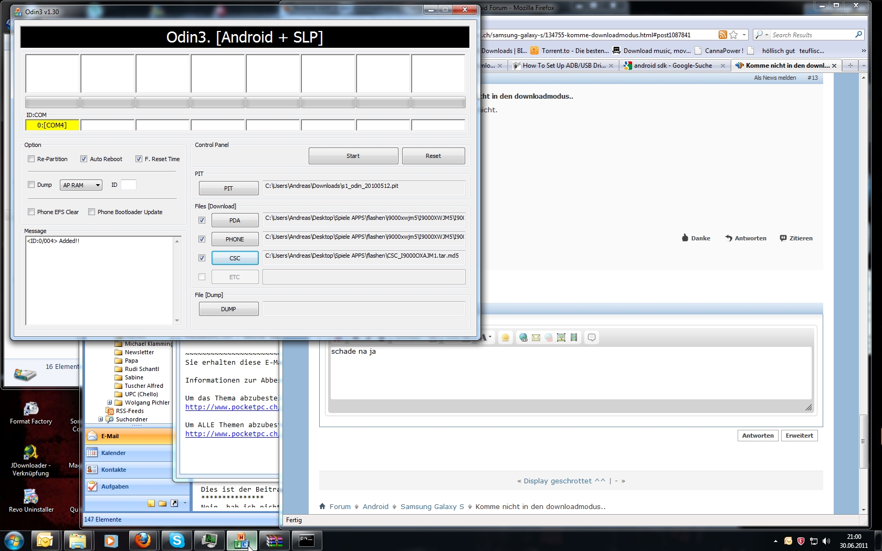Click the insert video filmstrip icon
This screenshot has height=551, width=882.
click(x=574, y=337)
